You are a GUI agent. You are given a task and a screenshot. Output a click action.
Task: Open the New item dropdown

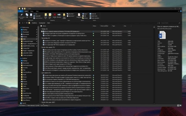71,14
